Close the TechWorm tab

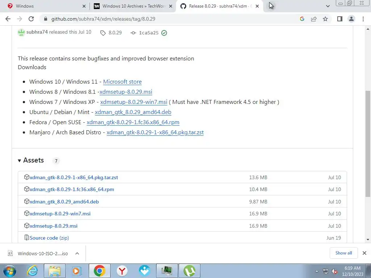[x=171, y=6]
